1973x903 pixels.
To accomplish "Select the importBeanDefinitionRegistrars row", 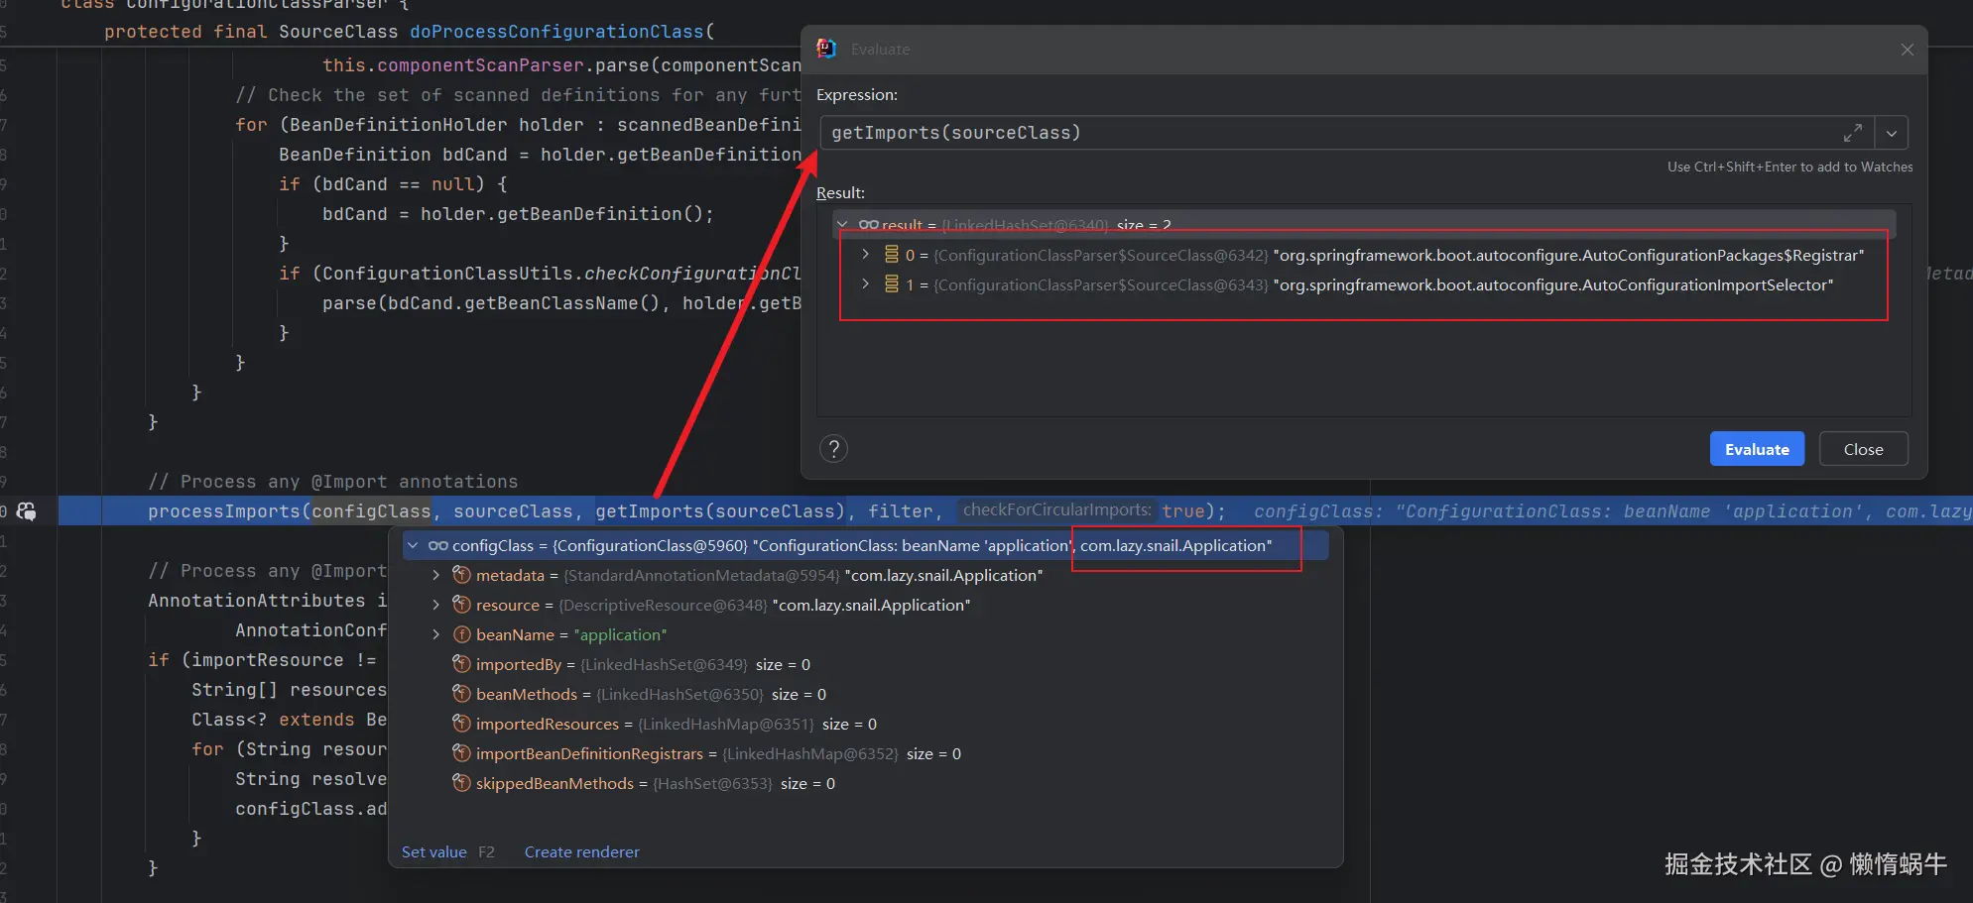I will 865,753.
